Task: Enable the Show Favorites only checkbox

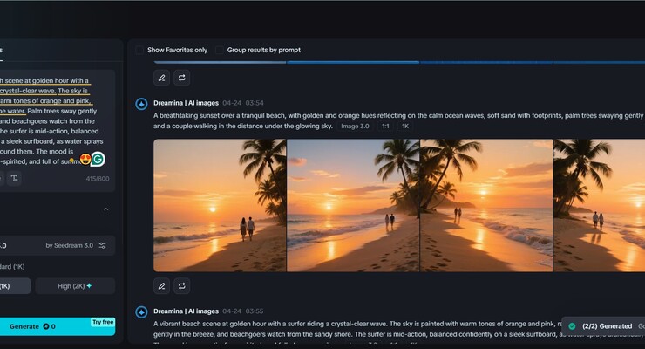Action: pyautogui.click(x=139, y=50)
